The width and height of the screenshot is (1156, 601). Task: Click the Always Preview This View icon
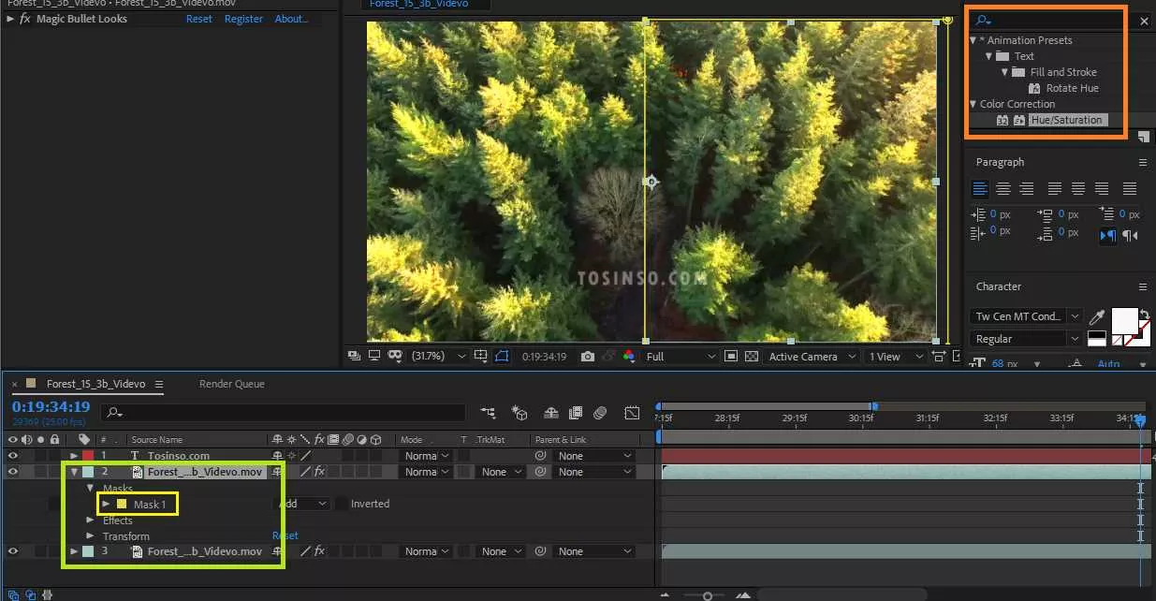coord(354,357)
